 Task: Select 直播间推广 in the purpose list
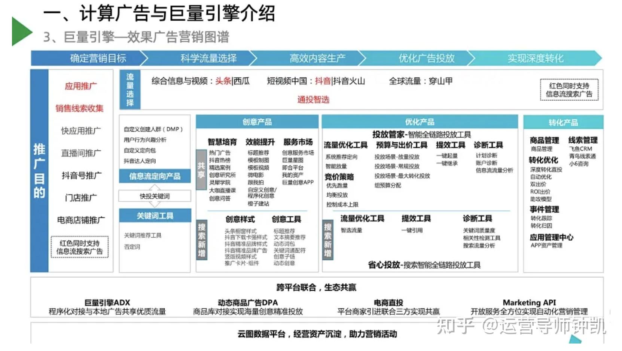[81, 153]
